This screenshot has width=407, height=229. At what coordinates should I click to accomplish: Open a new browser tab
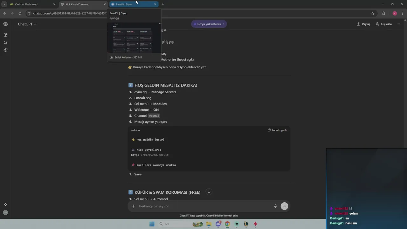[163, 4]
